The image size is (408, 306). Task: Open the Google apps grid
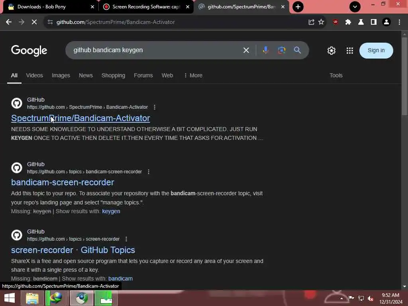350,51
